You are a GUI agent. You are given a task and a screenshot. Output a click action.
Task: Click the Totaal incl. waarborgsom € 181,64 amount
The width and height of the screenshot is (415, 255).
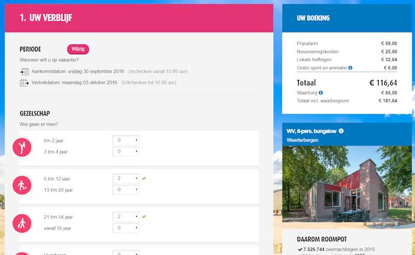pyautogui.click(x=388, y=101)
